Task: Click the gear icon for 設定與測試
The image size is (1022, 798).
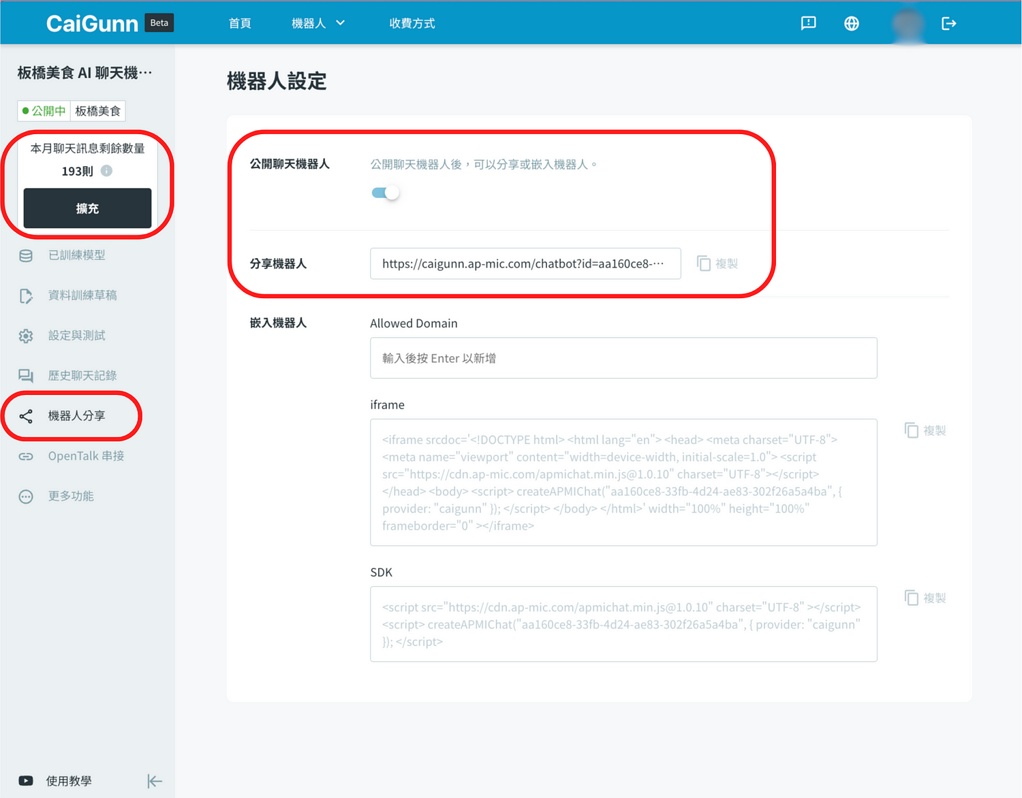Action: [x=26, y=336]
